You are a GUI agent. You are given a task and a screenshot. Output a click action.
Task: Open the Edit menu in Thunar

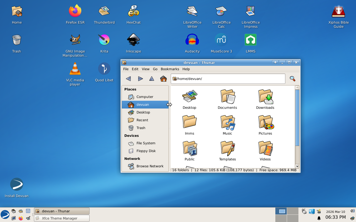tap(135, 69)
